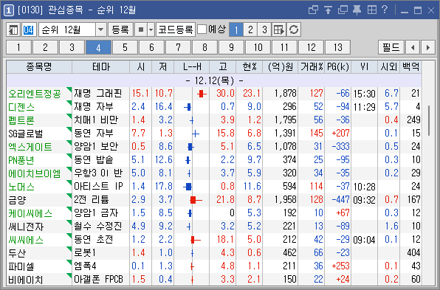Click the 노머스 L--H candle indicator

pos(188,187)
